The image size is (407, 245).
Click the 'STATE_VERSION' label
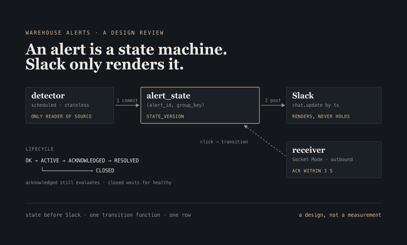pos(165,116)
